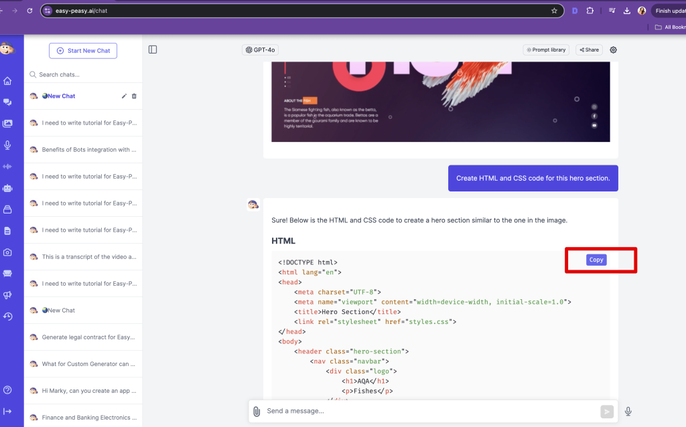Click the microphone icon in left sidebar
The height and width of the screenshot is (427, 686).
coord(7,145)
